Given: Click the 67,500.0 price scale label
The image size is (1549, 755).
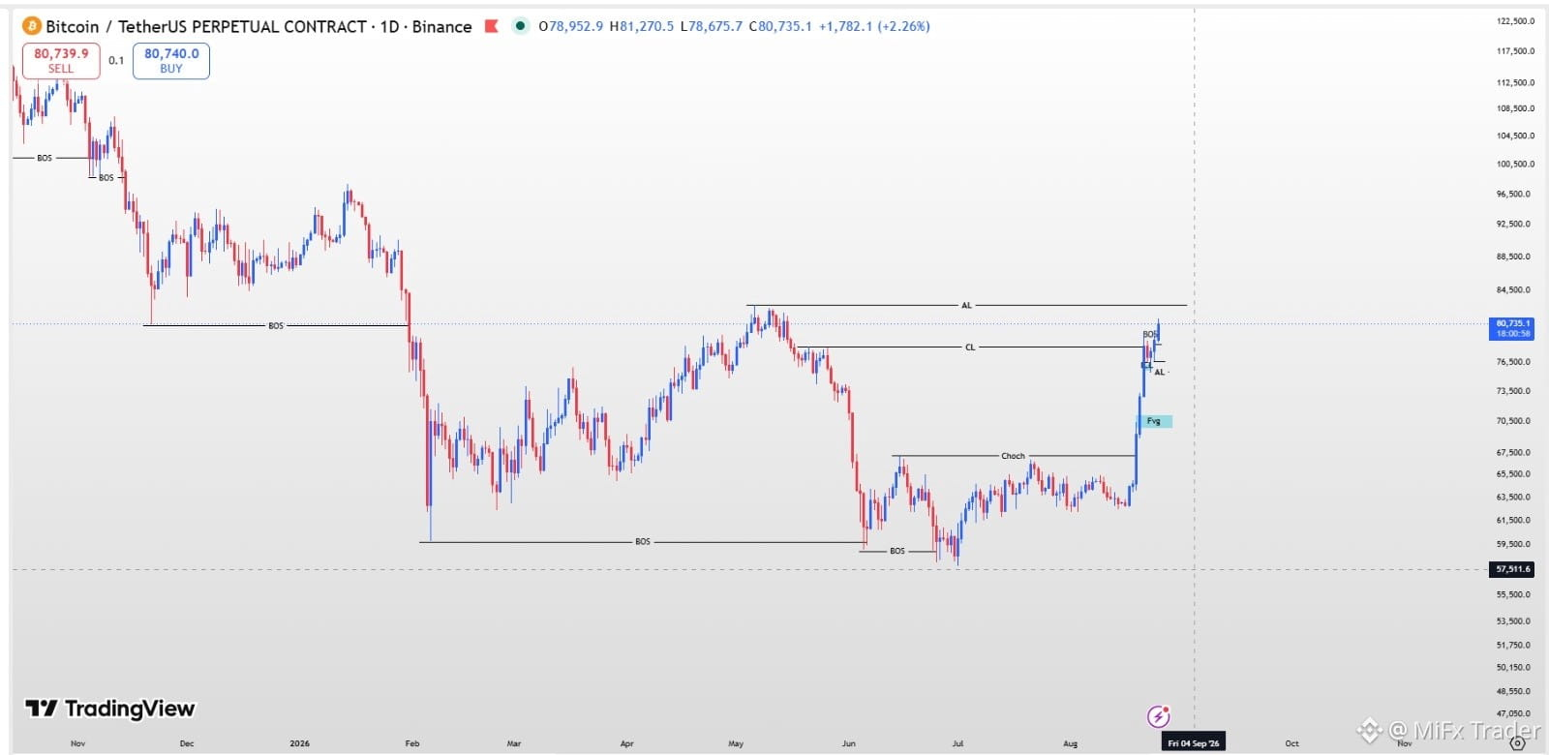Looking at the screenshot, I should (x=1513, y=452).
